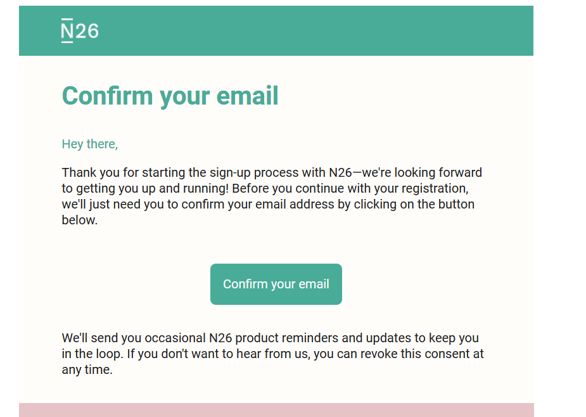Viewport: 586px width, 417px height.
Task: Click 'We'll send you occasional' text
Action: pos(134,338)
